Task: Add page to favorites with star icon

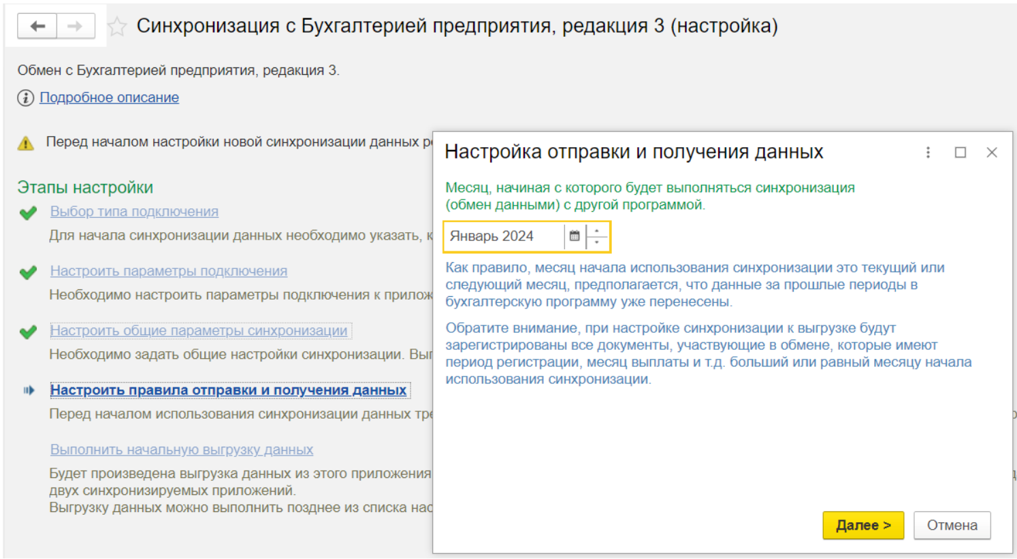Action: coord(117,27)
